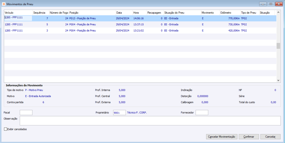Click the Cancelar Movimentação button
The height and width of the screenshot is (143, 285).
[222, 137]
